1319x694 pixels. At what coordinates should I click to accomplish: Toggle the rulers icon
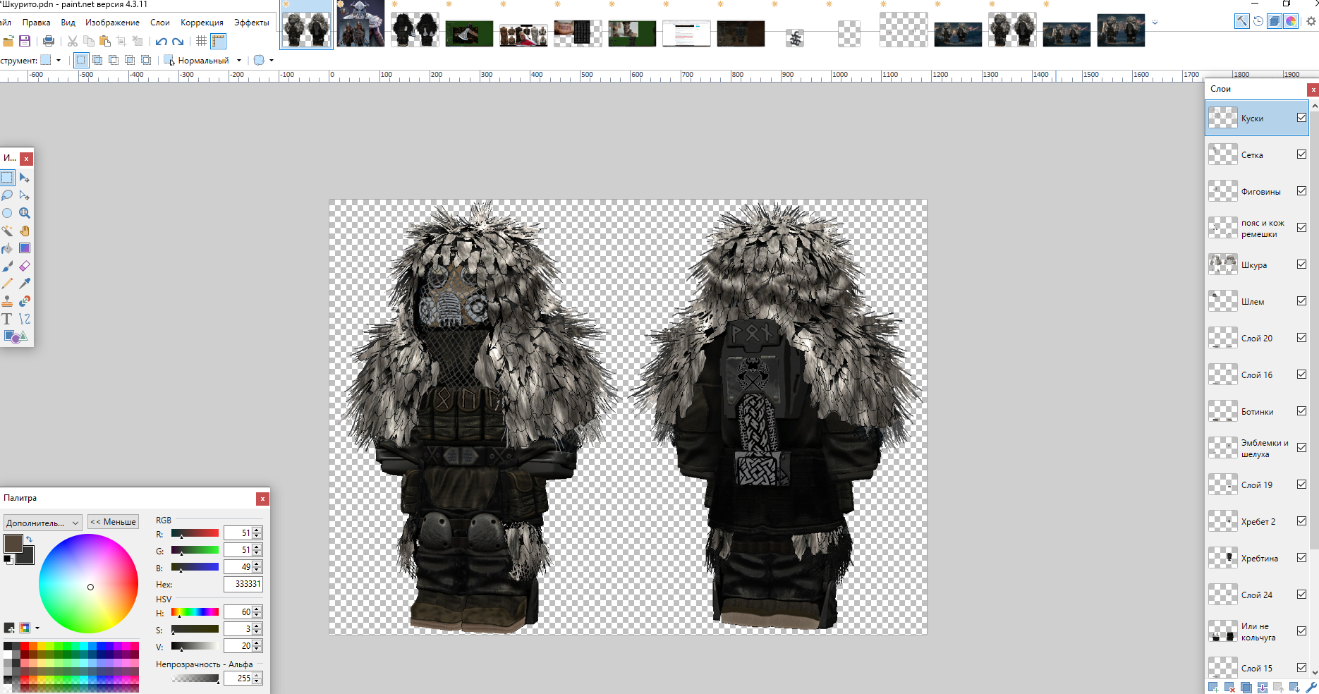(x=219, y=41)
